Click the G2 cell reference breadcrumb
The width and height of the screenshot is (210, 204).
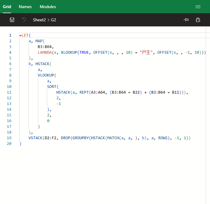pyautogui.click(x=54, y=20)
